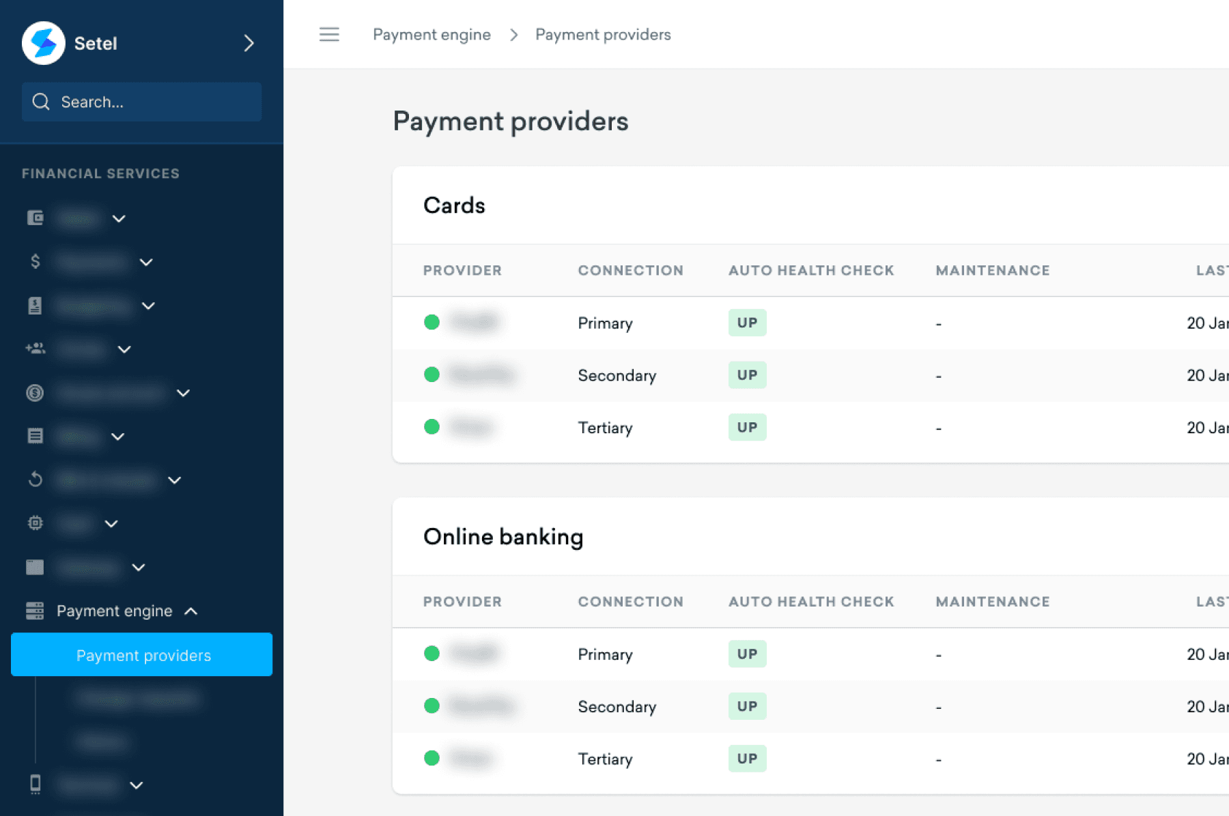Viewport: 1229px width, 816px height.
Task: Click the mobile phone icon in the sidebar
Action: coord(36,785)
